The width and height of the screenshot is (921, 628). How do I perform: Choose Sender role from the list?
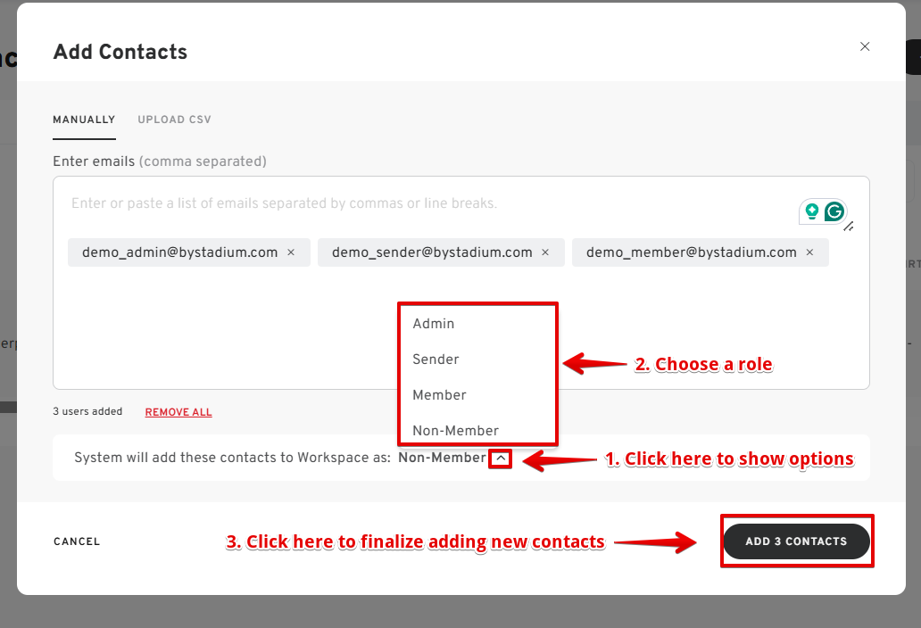point(436,359)
